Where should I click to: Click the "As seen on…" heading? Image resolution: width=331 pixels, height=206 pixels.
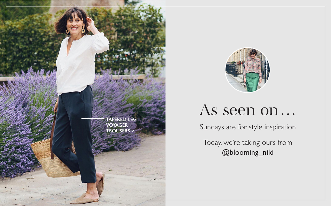(247, 110)
